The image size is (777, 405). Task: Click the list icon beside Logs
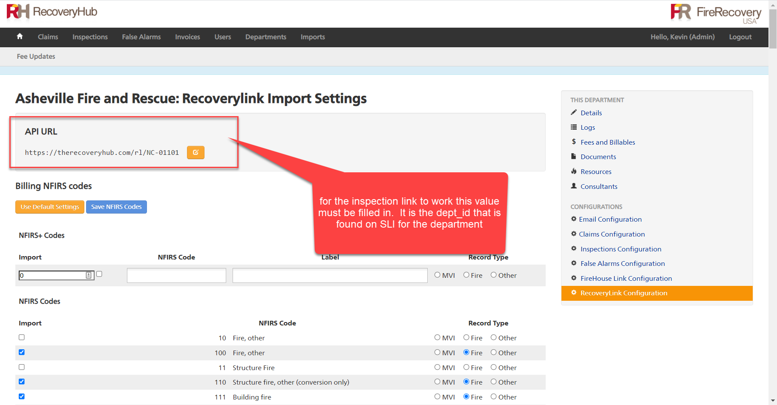[574, 127]
